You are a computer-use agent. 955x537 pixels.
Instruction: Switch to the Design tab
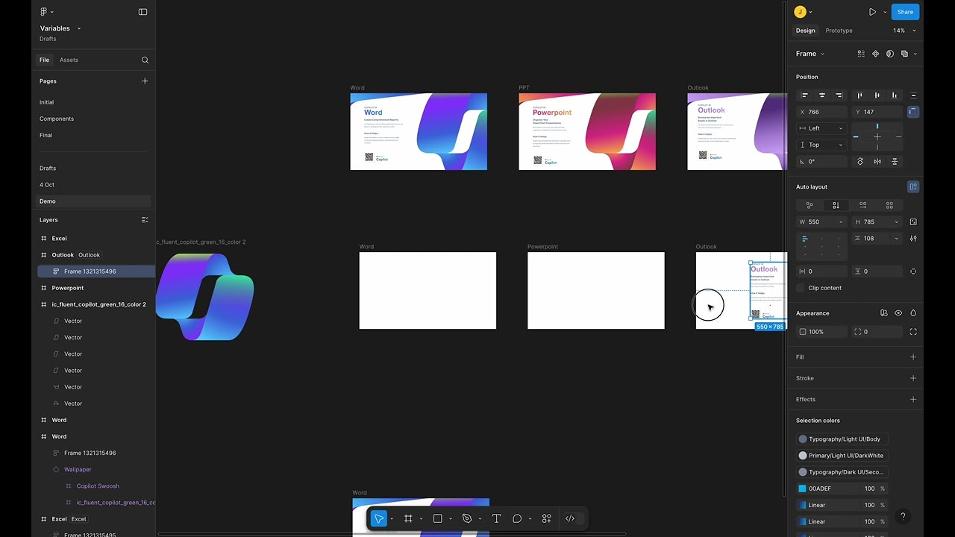coord(805,31)
